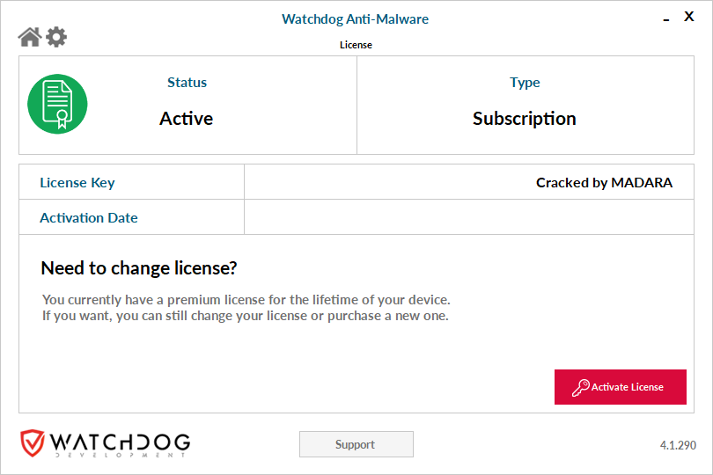
Task: Click the Type heading label
Action: point(525,83)
